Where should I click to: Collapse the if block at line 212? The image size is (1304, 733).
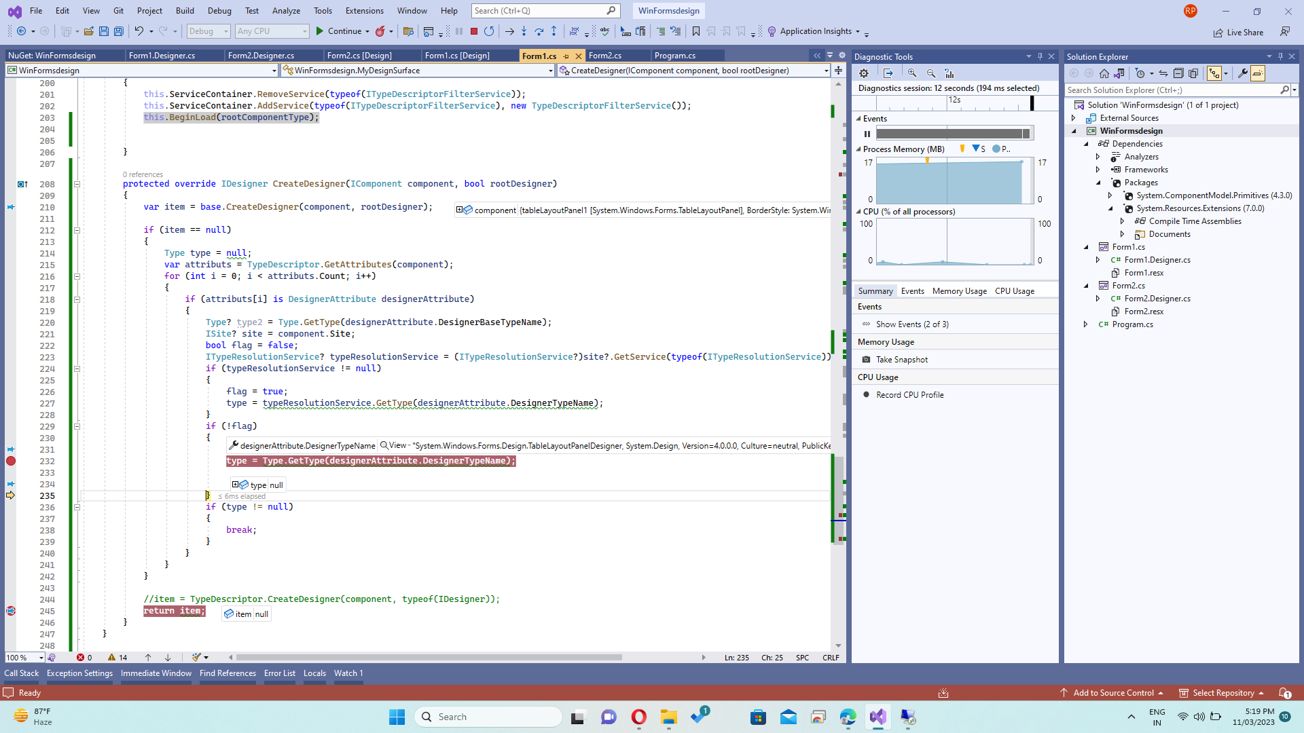pyautogui.click(x=77, y=230)
